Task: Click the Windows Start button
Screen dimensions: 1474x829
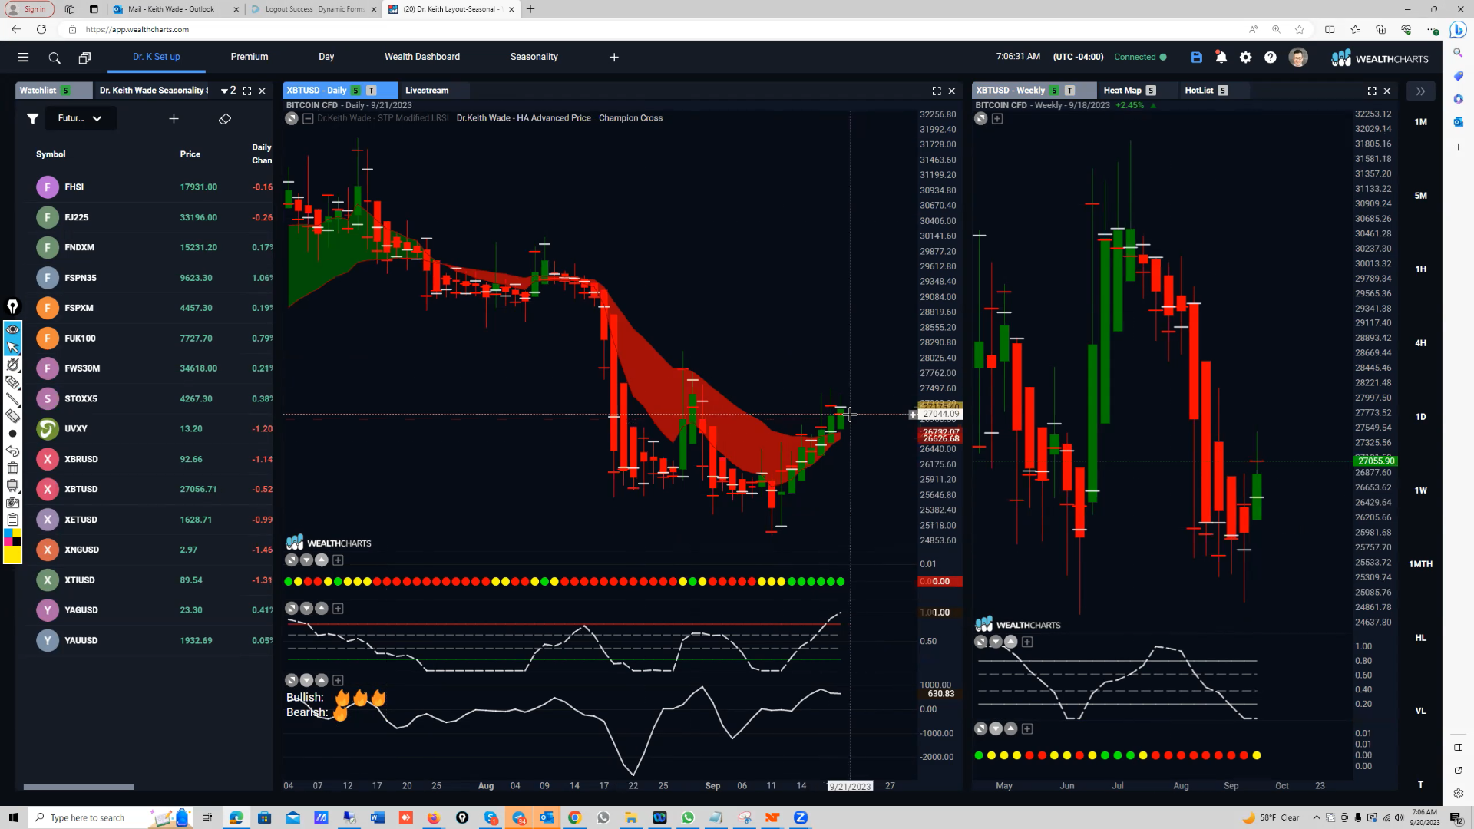Action: tap(13, 817)
